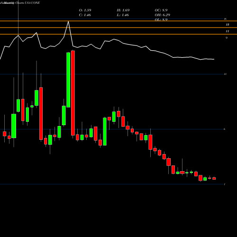Click the tallest red candlestick
The height and width of the screenshot is (237, 237).
click(73, 93)
